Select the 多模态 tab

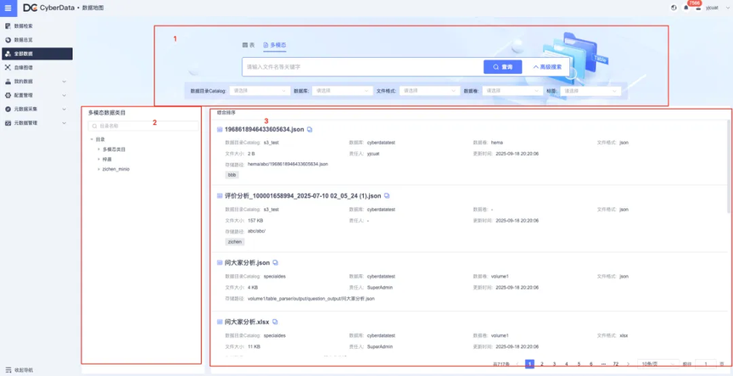tap(275, 45)
